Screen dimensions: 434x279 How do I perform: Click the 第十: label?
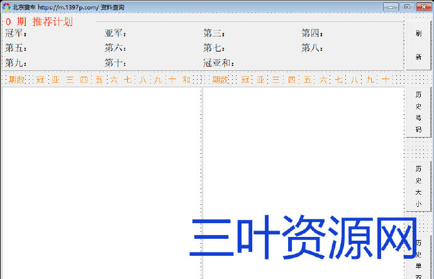click(116, 63)
